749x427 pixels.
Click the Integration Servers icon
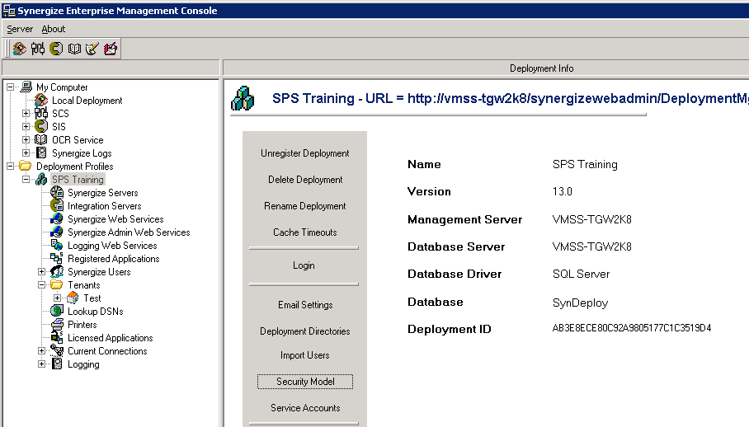tap(57, 205)
